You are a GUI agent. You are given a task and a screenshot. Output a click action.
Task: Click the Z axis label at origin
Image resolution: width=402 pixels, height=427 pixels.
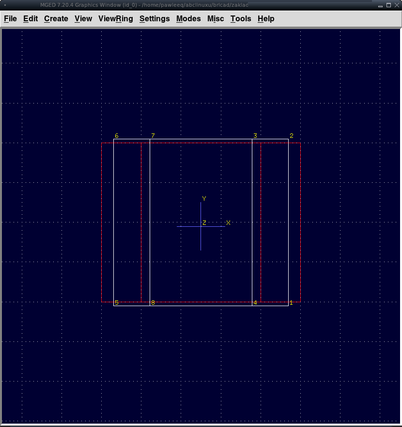point(204,223)
